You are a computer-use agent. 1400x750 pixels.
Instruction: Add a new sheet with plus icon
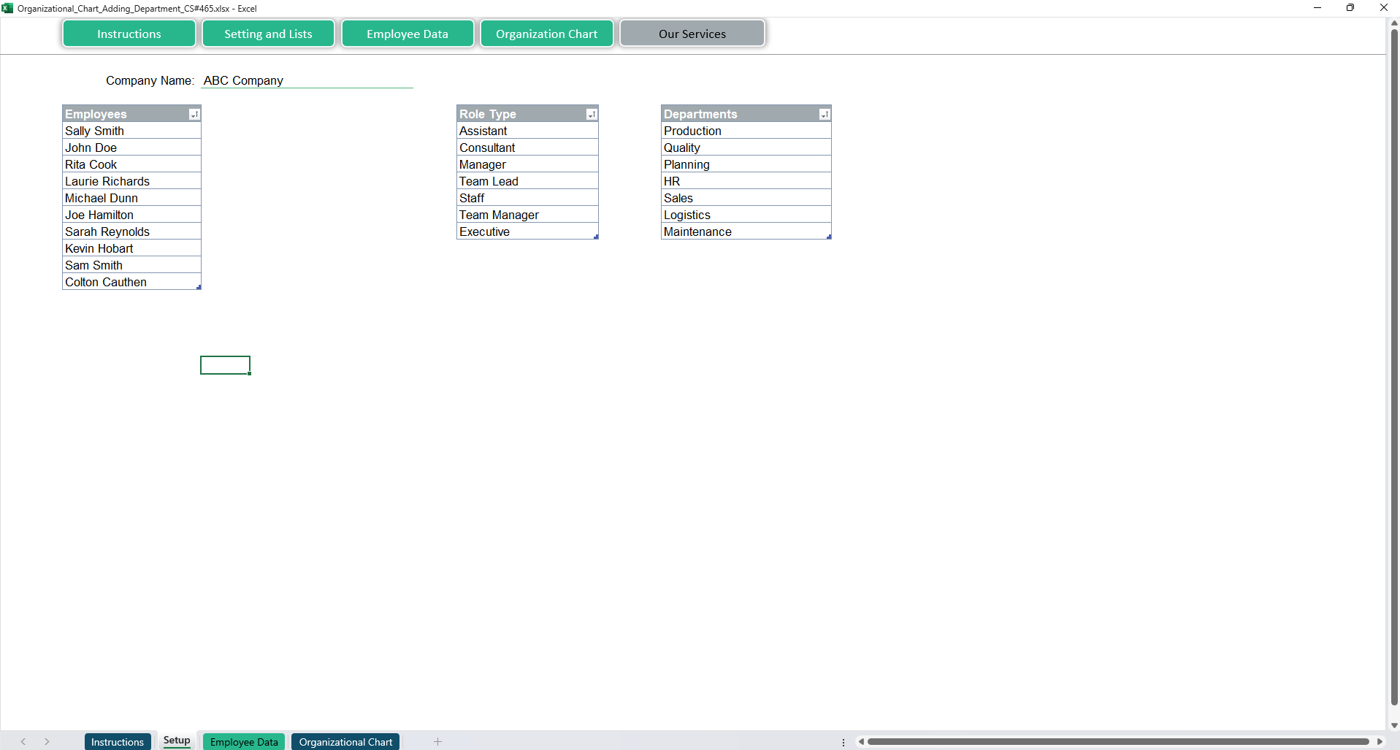(x=437, y=742)
